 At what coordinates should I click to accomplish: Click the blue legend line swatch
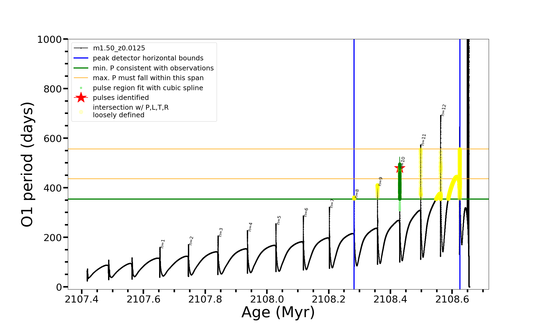point(81,58)
